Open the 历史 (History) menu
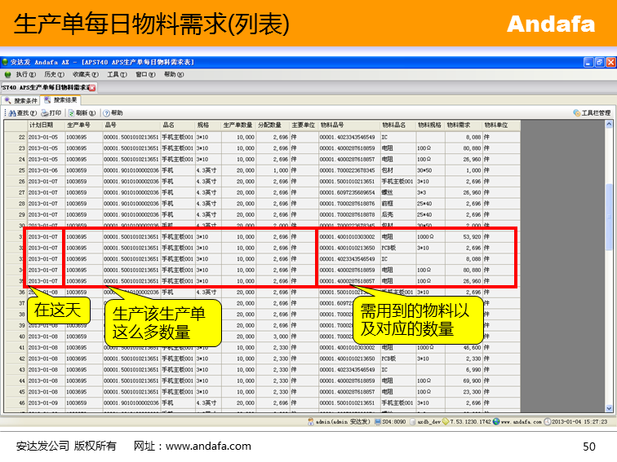The width and height of the screenshot is (617, 462). click(x=53, y=74)
